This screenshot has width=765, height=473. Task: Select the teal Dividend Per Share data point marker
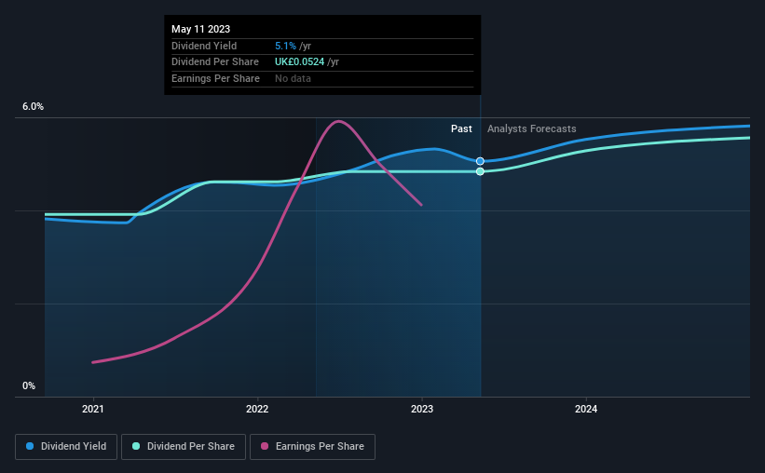480,171
